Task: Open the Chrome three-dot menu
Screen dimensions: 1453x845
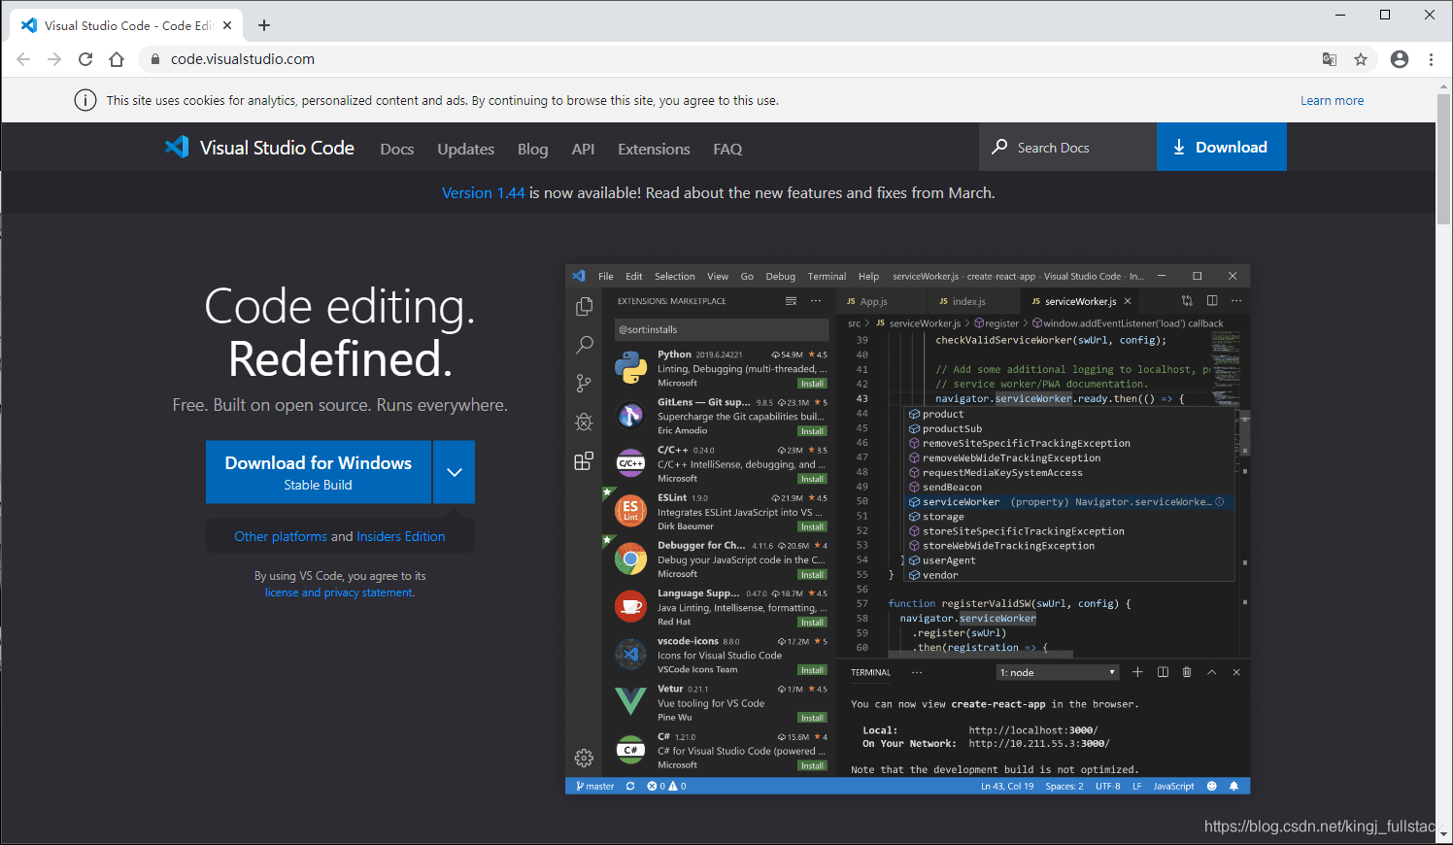Action: (1431, 59)
